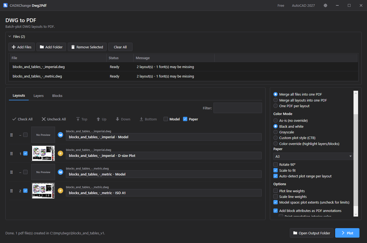
Task: Enable the Model filter checkbox
Action: [166, 119]
